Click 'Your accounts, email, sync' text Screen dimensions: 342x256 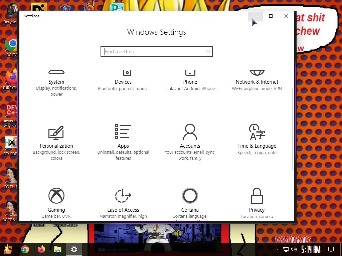tap(190, 152)
